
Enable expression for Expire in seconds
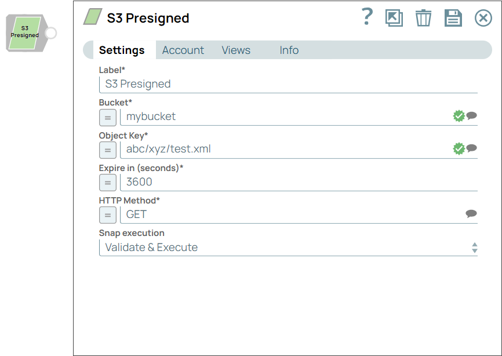[107, 183]
